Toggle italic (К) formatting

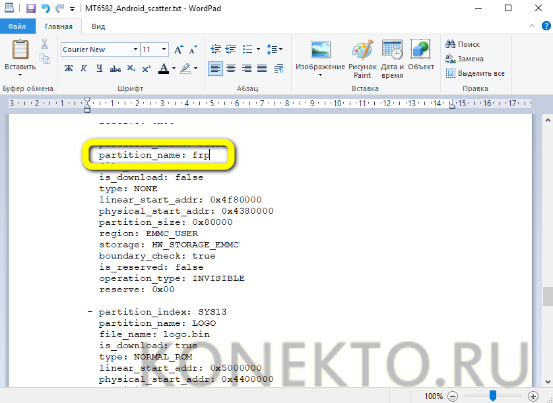point(84,69)
